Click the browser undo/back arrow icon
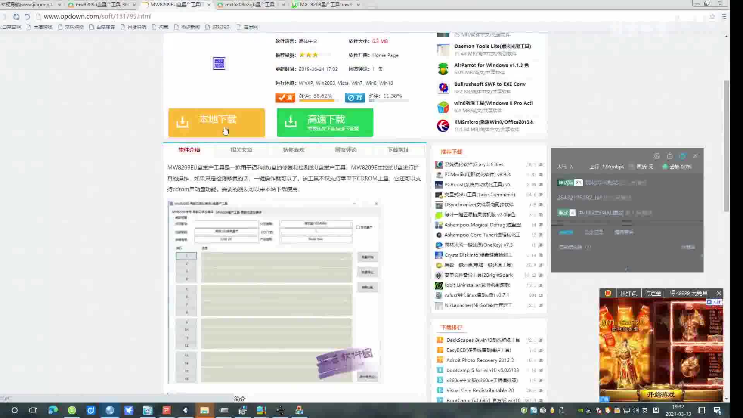The image size is (743, 418). [27, 17]
